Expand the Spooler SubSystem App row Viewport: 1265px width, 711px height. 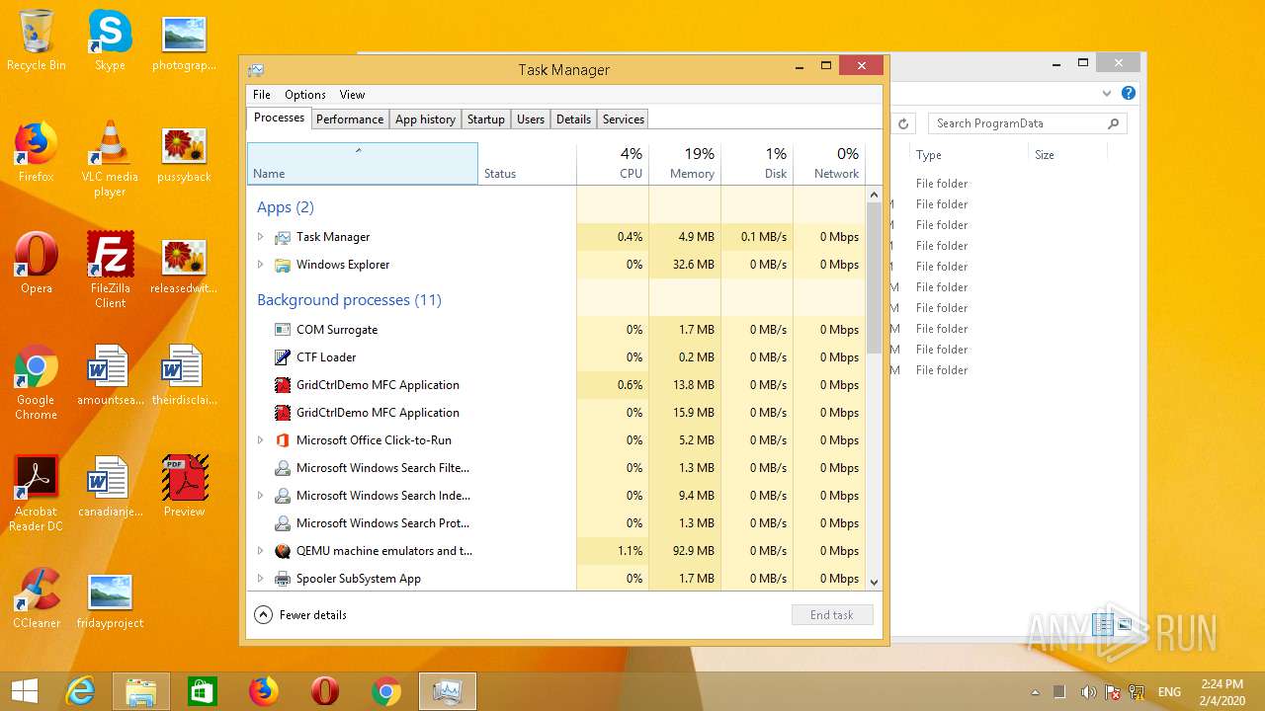pos(261,579)
